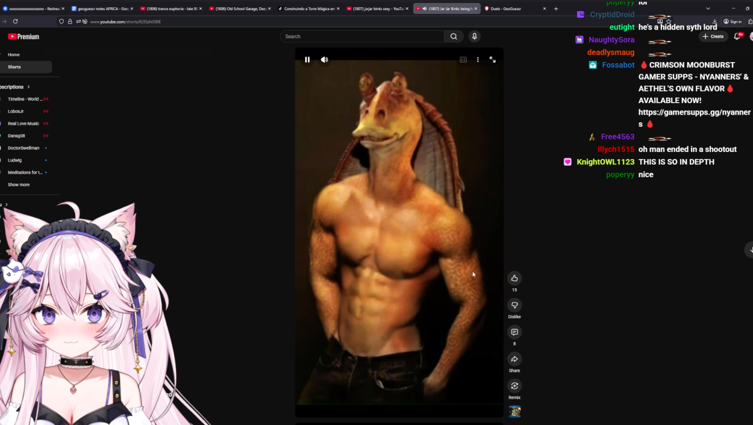
Task: Click the youtube.com/shorts URL address bar
Action: pos(125,22)
